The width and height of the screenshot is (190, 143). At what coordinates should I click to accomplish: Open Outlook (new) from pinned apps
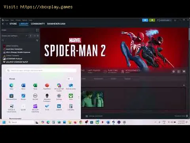(71, 86)
